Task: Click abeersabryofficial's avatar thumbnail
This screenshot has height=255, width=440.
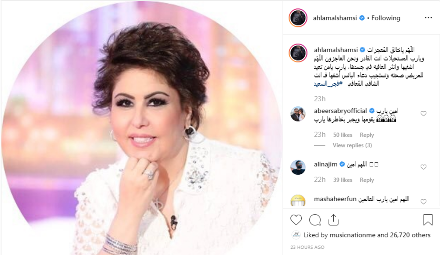Action: [x=298, y=114]
